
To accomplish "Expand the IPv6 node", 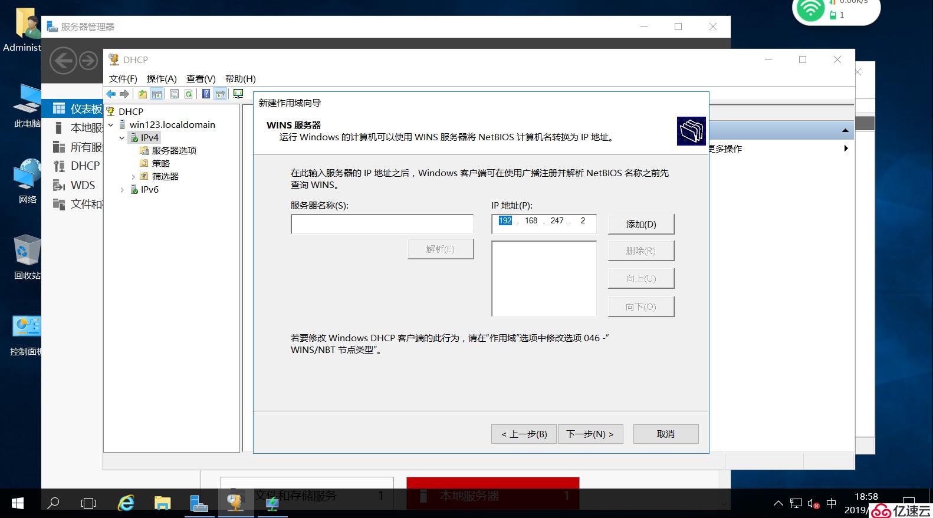I will point(121,189).
